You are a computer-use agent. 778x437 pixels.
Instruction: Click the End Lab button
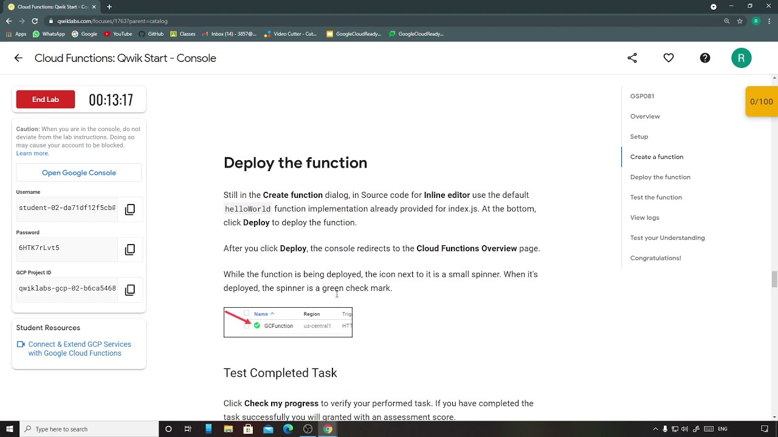[x=46, y=100]
